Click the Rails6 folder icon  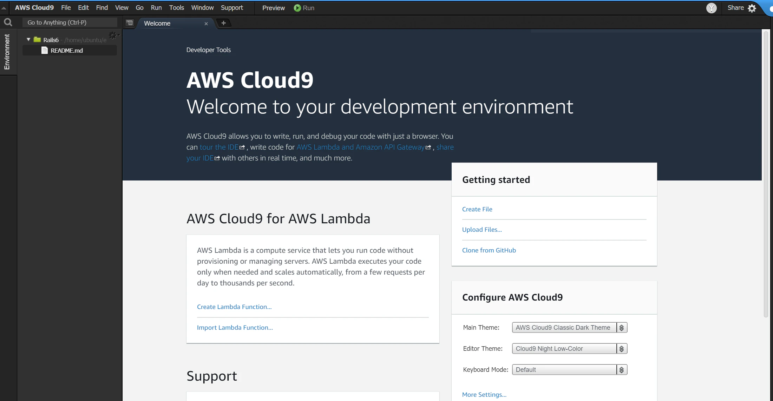pos(37,40)
